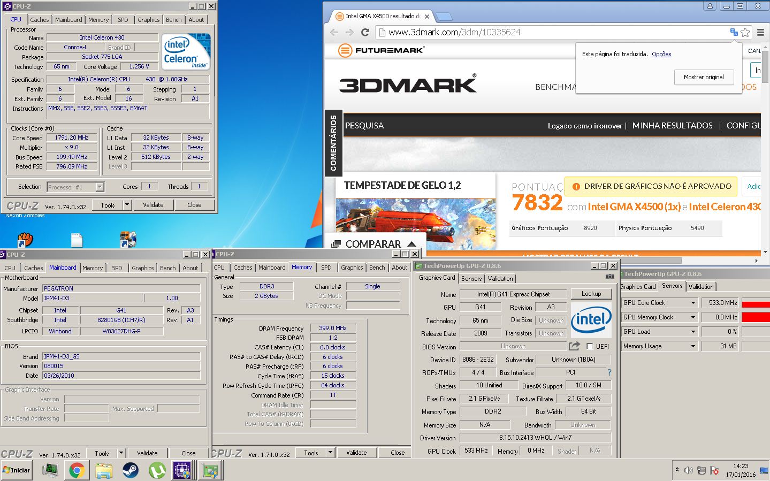Click the Lookup button in GPU-Z
The width and height of the screenshot is (770, 481).
(591, 294)
